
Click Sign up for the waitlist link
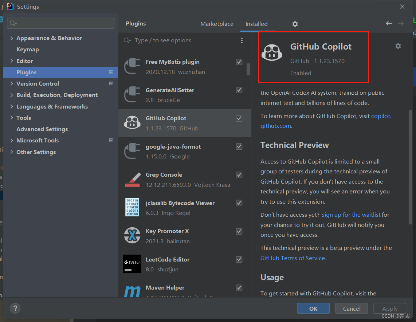click(351, 215)
